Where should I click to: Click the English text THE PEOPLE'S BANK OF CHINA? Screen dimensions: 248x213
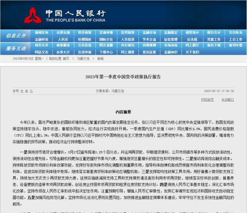(x=76, y=20)
